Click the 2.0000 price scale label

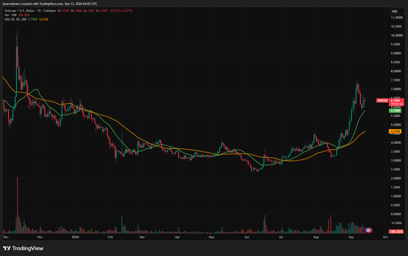click(396, 178)
